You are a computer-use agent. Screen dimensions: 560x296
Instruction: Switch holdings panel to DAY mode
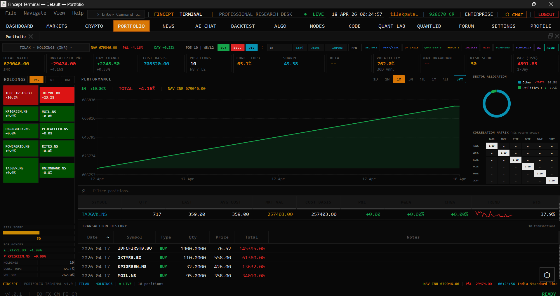(x=67, y=79)
